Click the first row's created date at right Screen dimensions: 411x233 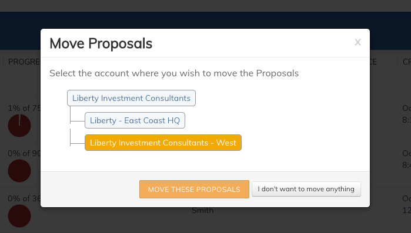coord(406,114)
